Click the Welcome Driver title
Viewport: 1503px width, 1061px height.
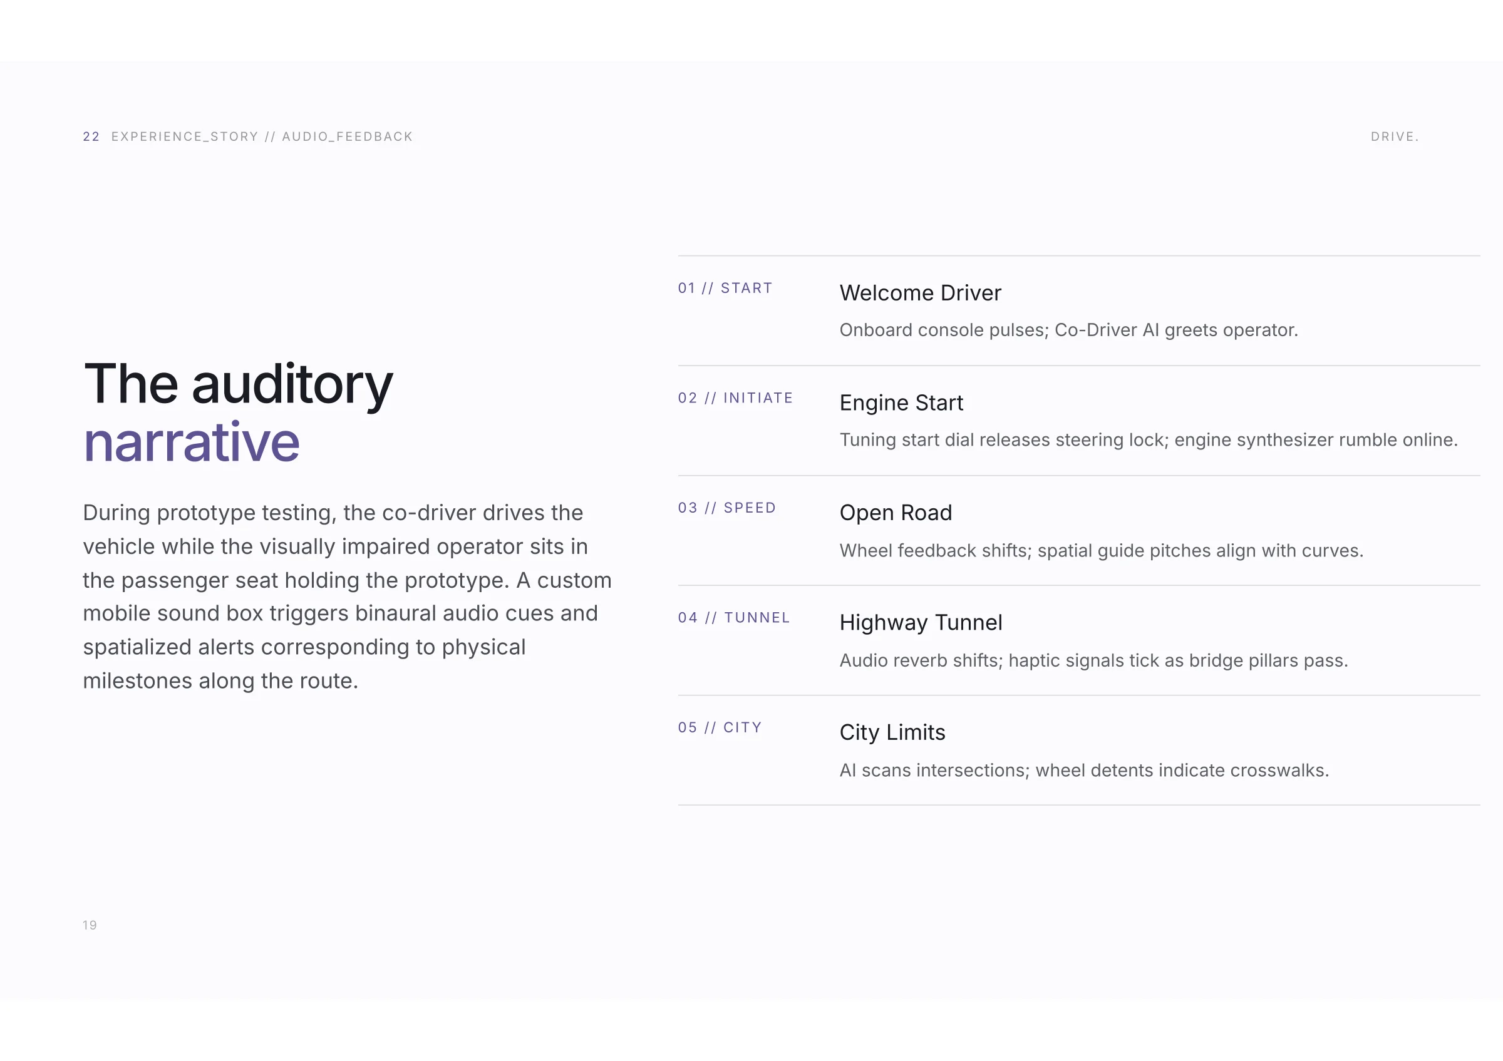pyautogui.click(x=921, y=293)
